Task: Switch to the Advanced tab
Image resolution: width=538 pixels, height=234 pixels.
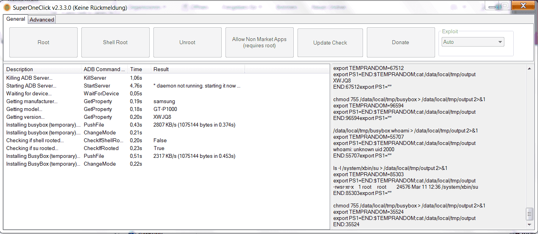Action: click(42, 20)
